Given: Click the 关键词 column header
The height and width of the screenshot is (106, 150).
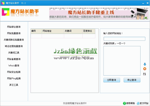Looking at the screenshot, I should click(x=73, y=31).
